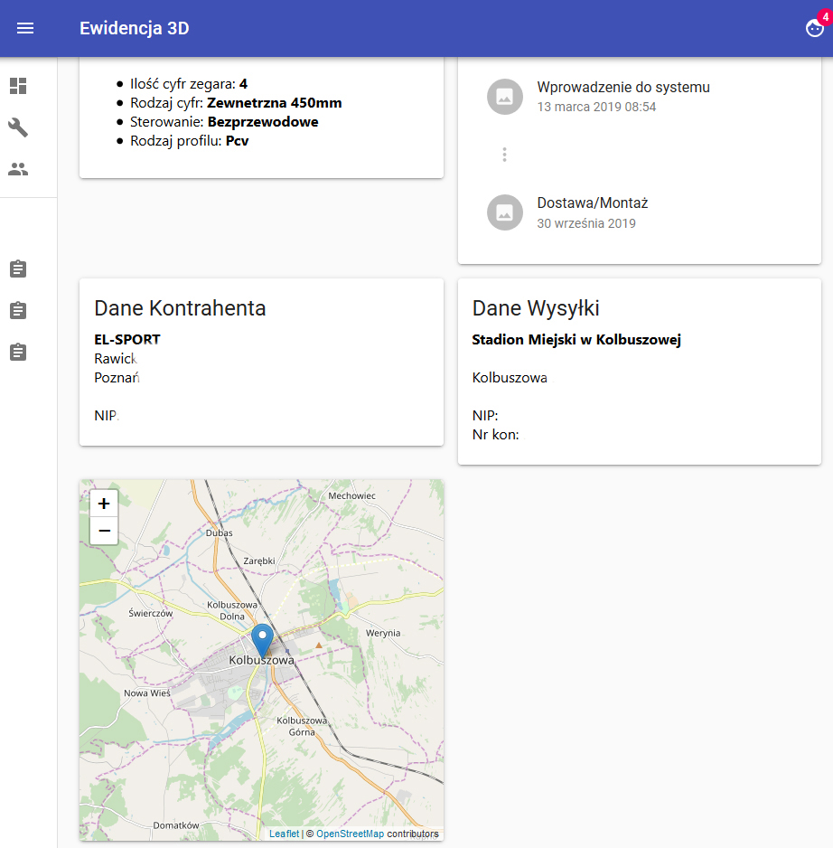833x848 pixels.
Task: Click the date 13 marca 2019 08:54
Action: 596,107
